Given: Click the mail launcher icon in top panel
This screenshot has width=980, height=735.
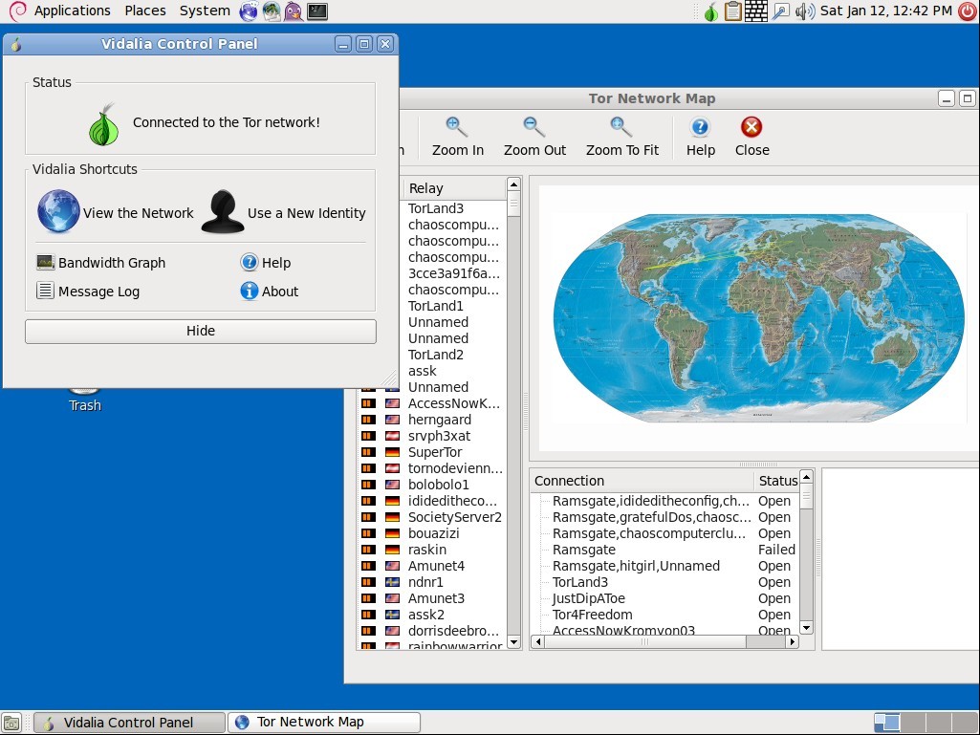Looking at the screenshot, I should (271, 11).
